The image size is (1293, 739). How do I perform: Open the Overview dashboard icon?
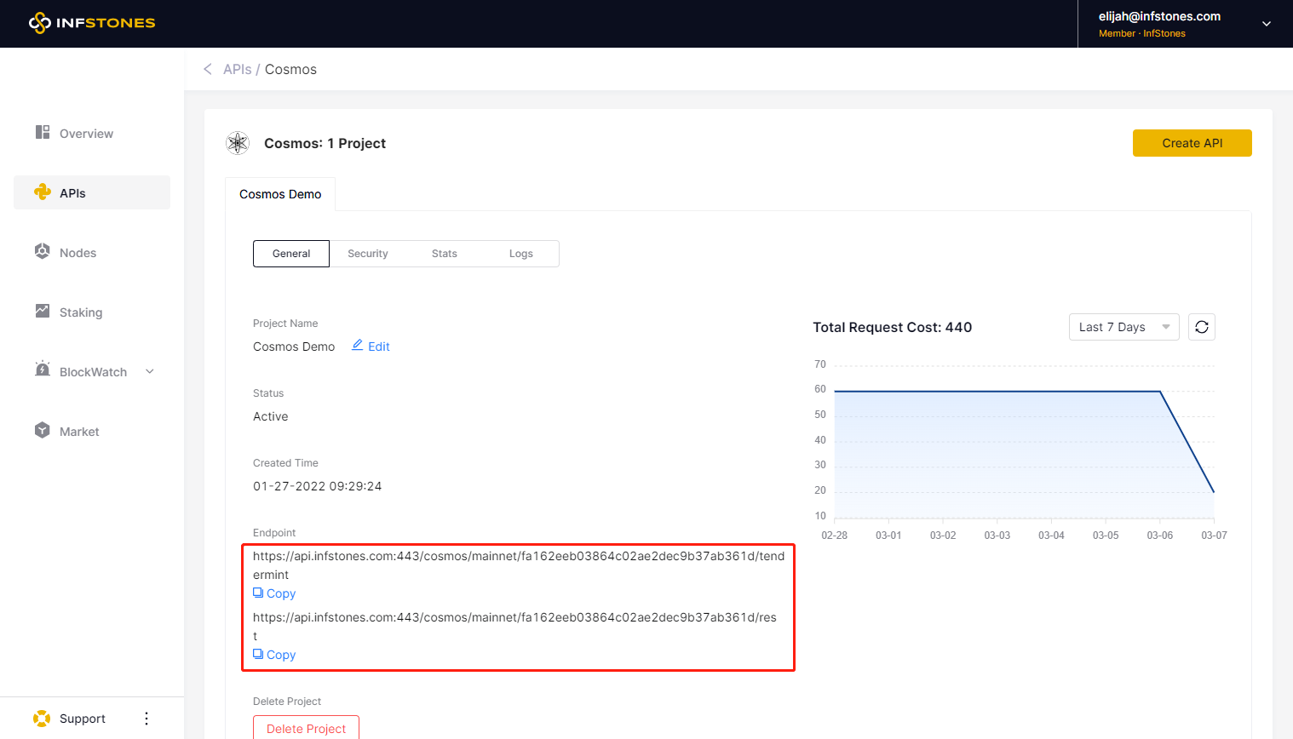coord(43,132)
